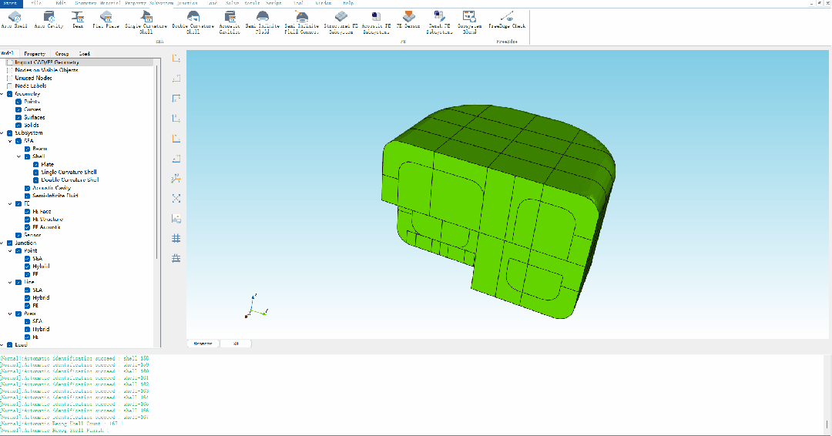Select the Acoustic Cavities tool
The height and width of the screenshot is (436, 832).
click(x=230, y=23)
